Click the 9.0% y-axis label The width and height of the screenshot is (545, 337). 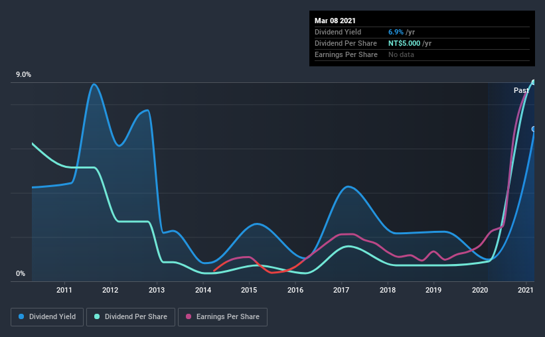23,75
